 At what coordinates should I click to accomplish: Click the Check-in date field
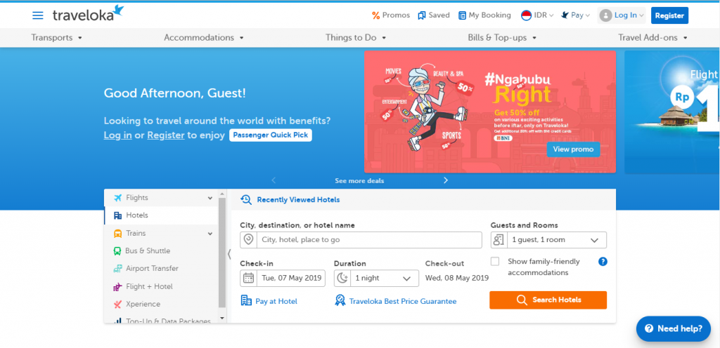pos(283,278)
